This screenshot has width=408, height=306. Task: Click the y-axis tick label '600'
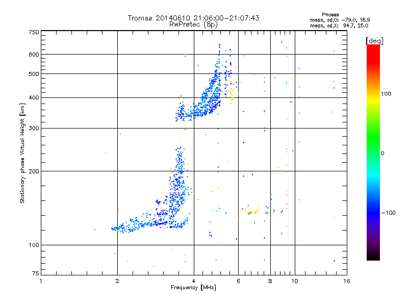tap(34, 55)
